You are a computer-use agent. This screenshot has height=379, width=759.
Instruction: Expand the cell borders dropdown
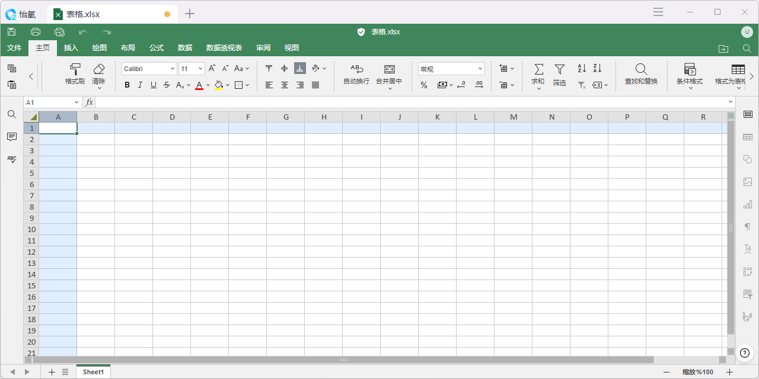coord(247,85)
